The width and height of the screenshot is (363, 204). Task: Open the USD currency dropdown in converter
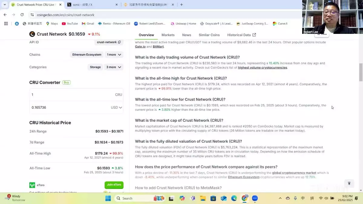116,108
